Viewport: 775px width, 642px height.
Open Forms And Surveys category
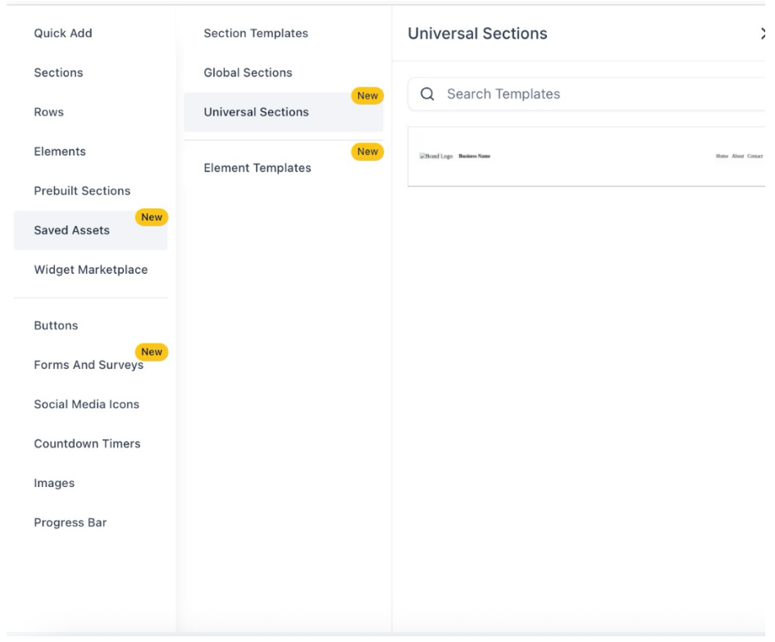[89, 365]
